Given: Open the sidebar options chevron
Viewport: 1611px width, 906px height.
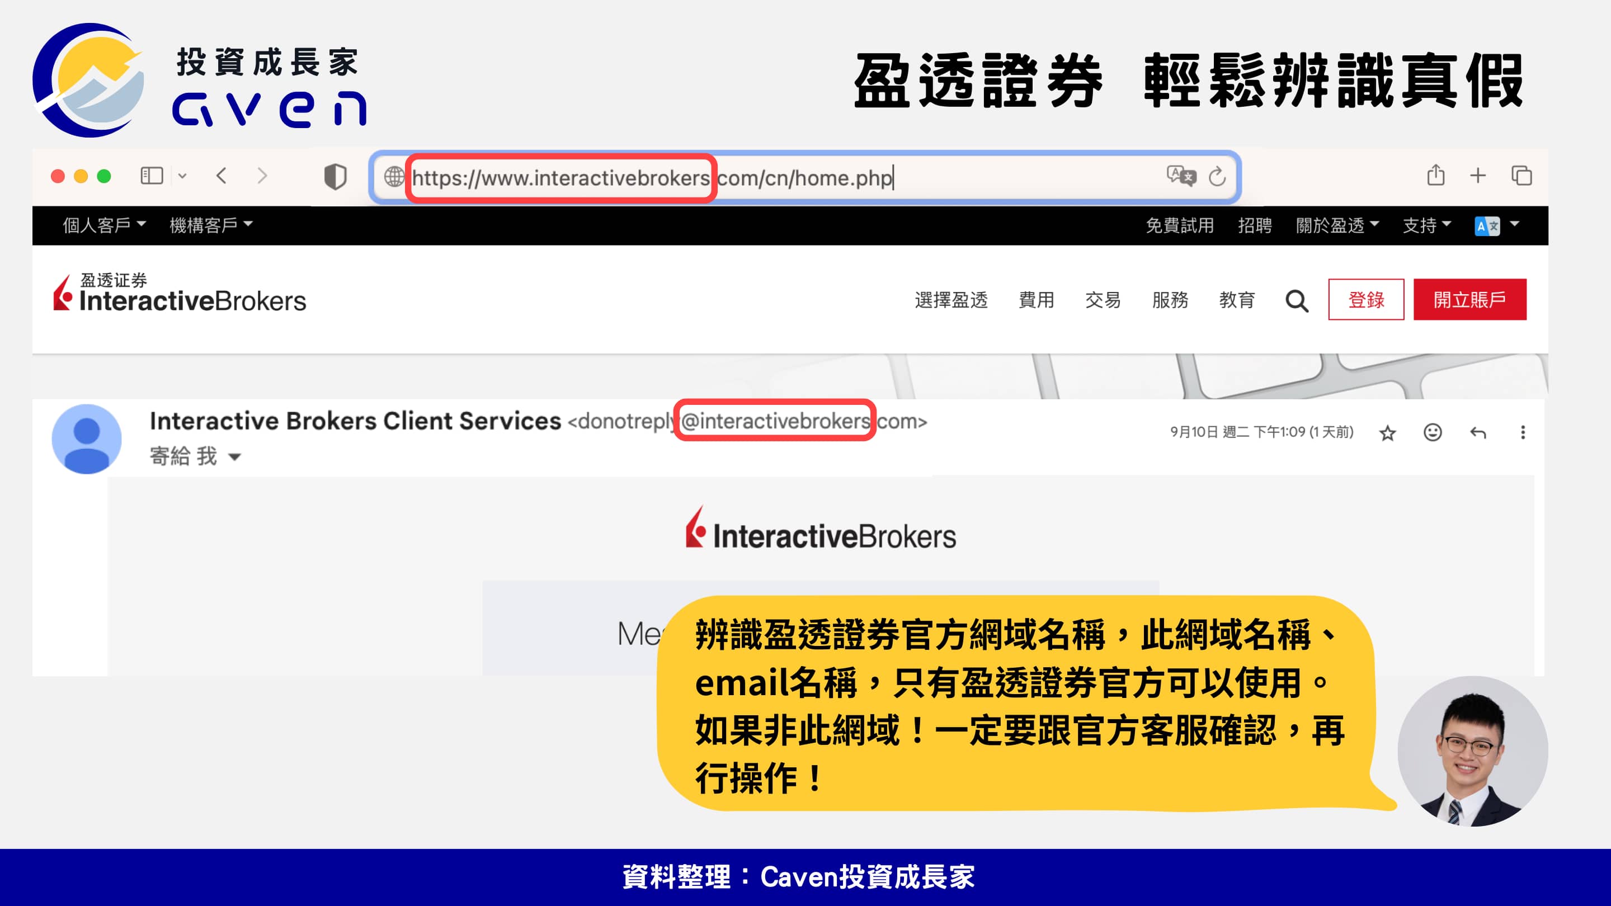Looking at the screenshot, I should [182, 176].
